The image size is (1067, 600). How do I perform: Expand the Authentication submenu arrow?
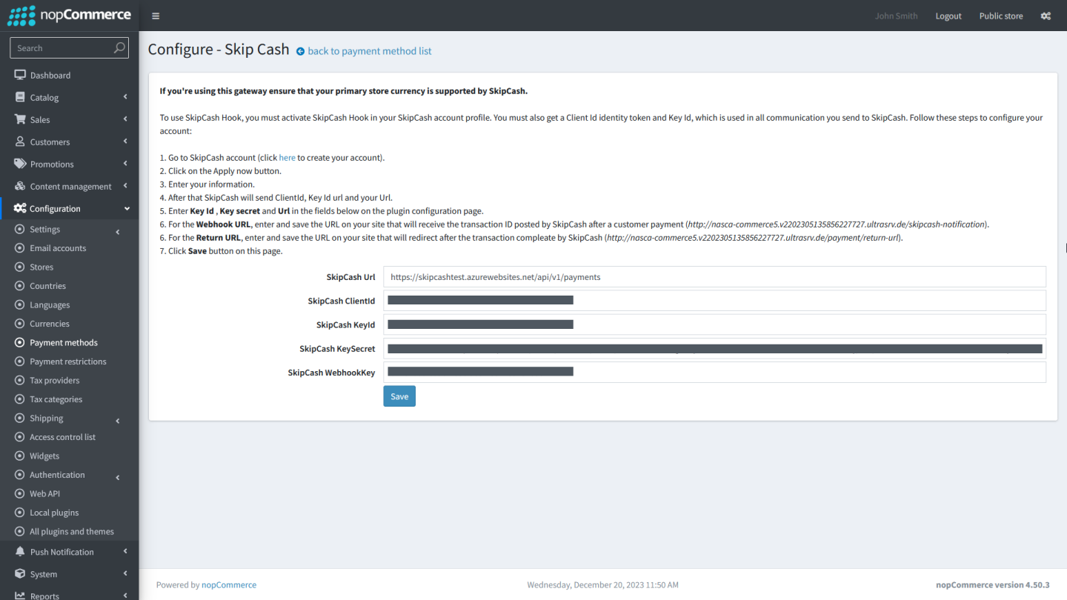pyautogui.click(x=118, y=478)
